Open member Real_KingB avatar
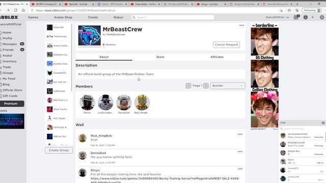This screenshot has height=183, width=326. (142, 102)
